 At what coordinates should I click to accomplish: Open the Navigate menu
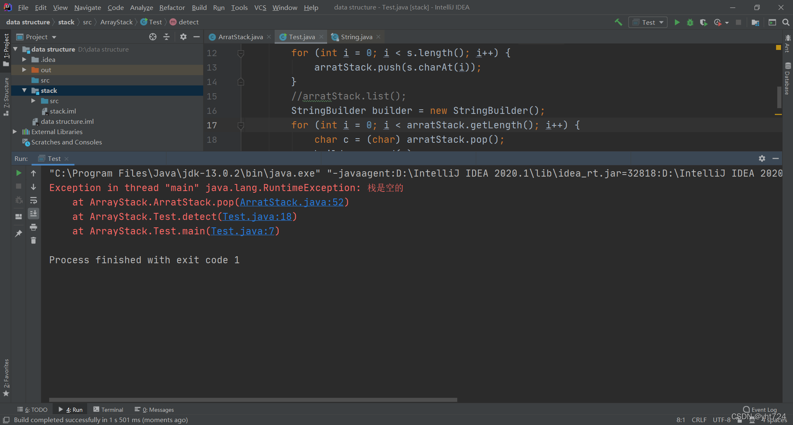(88, 7)
